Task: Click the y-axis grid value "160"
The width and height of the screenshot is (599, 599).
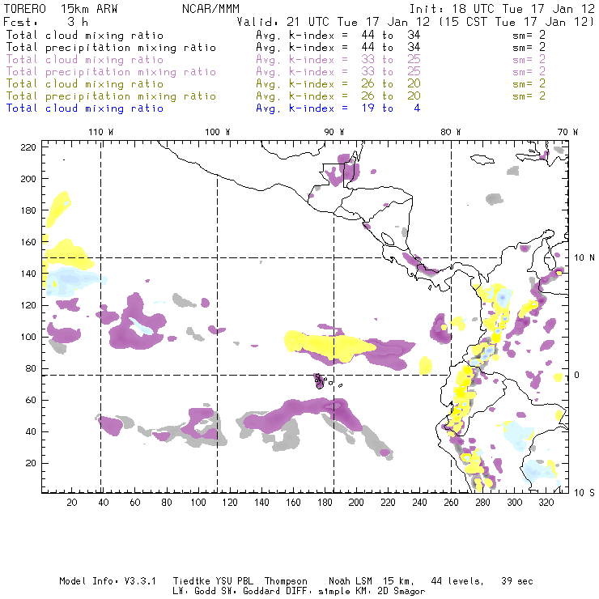Action: pyautogui.click(x=28, y=242)
